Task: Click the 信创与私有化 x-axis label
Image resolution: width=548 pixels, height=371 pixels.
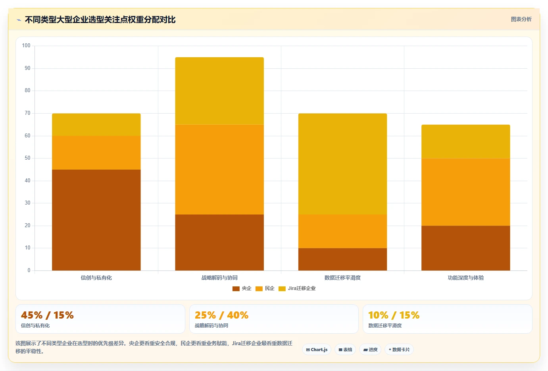Action: [x=96, y=278]
